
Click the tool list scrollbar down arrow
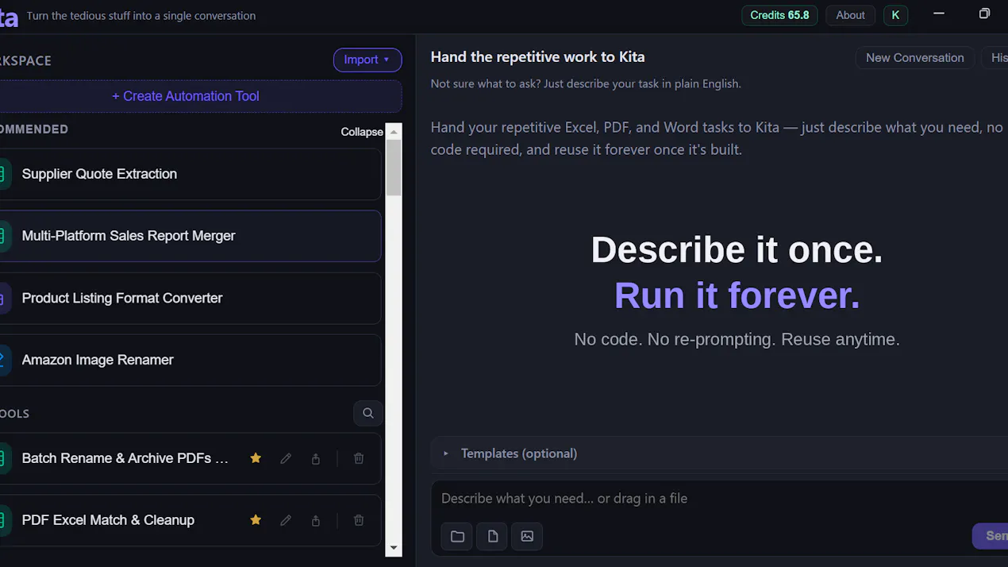(394, 548)
